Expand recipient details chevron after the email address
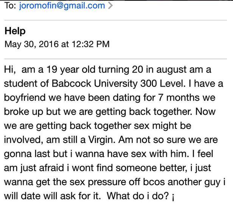 click(x=110, y=6)
